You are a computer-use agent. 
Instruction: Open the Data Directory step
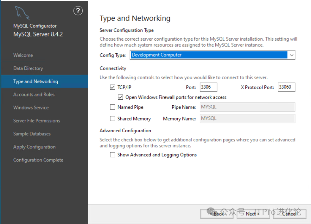pos(28,68)
